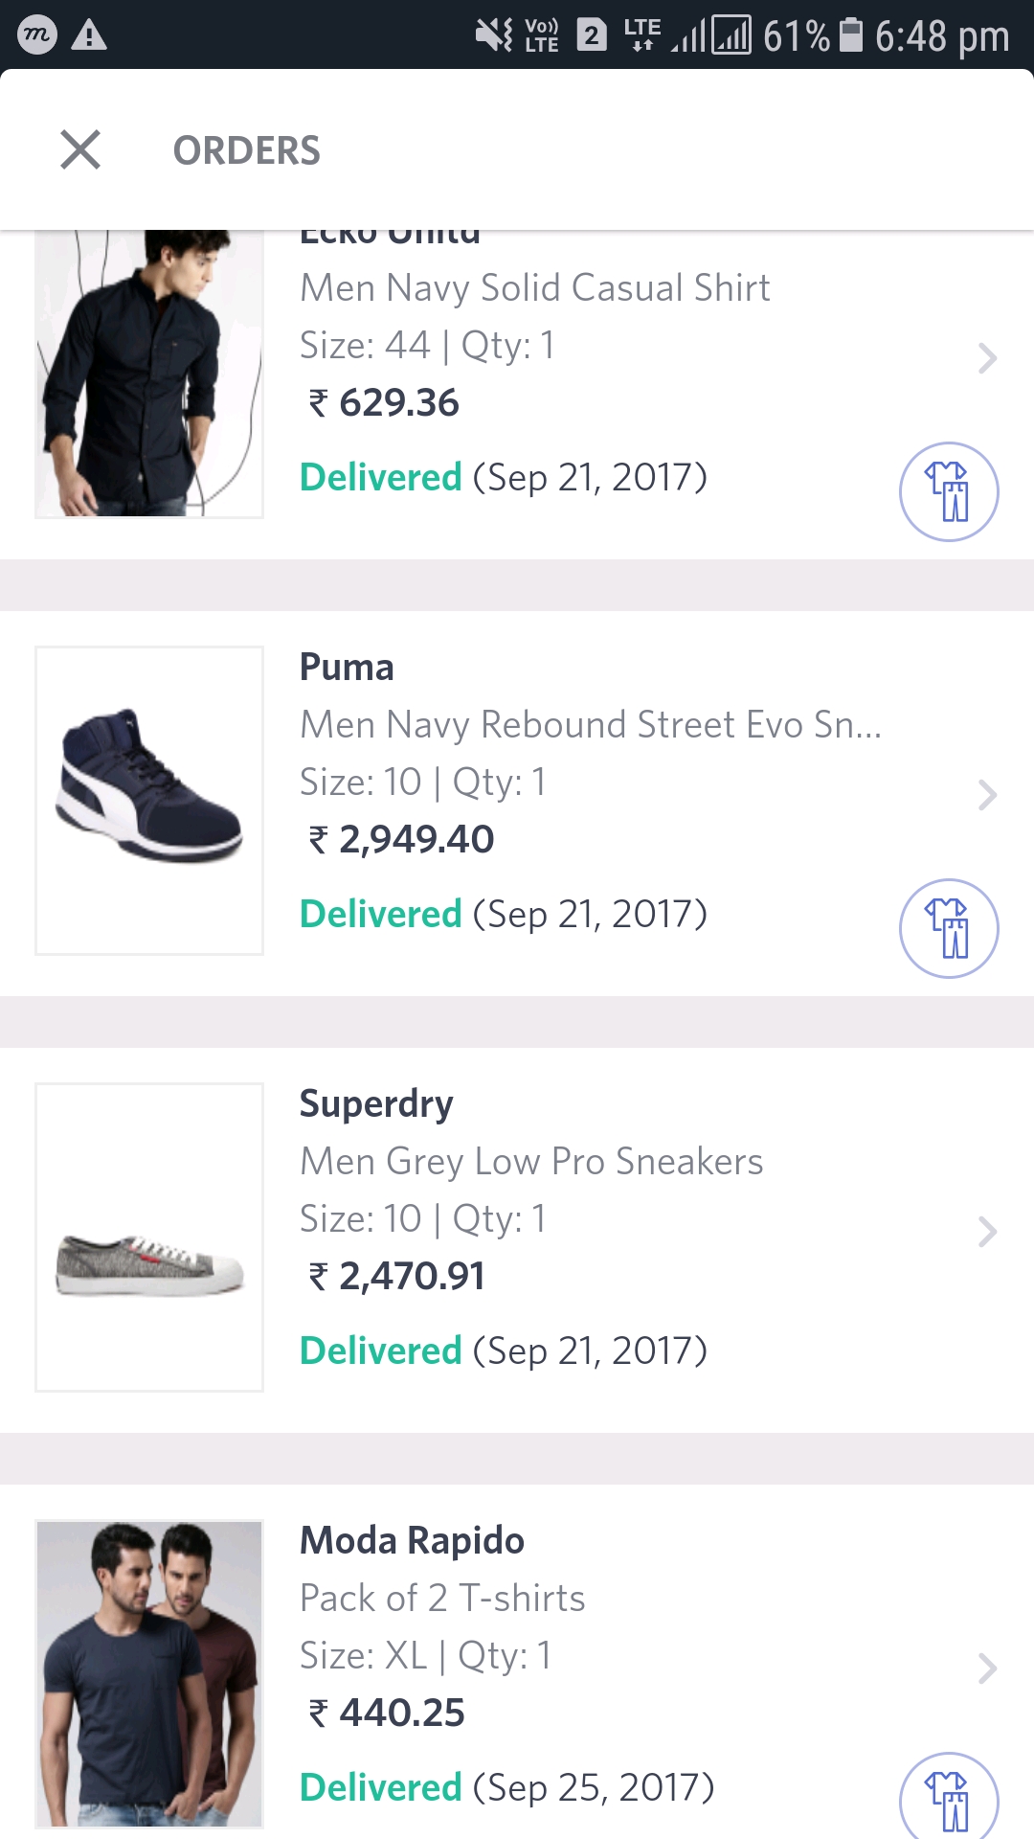This screenshot has height=1839, width=1034.
Task: Open the Moda Rapido T-shirts product image
Action: (149, 1674)
